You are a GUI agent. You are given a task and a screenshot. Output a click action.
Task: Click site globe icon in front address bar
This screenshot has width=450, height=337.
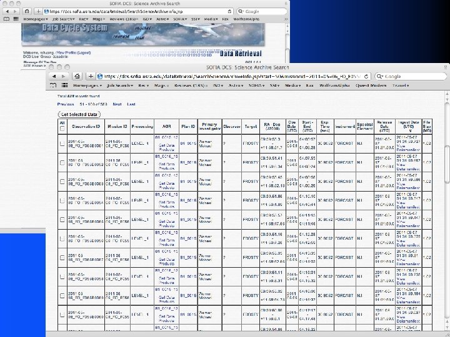[x=100, y=77]
